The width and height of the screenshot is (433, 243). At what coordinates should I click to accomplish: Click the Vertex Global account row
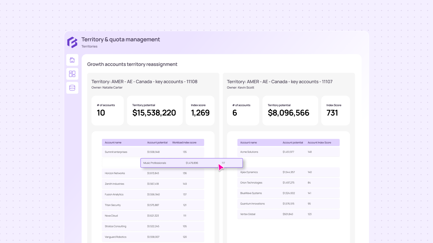click(x=288, y=214)
